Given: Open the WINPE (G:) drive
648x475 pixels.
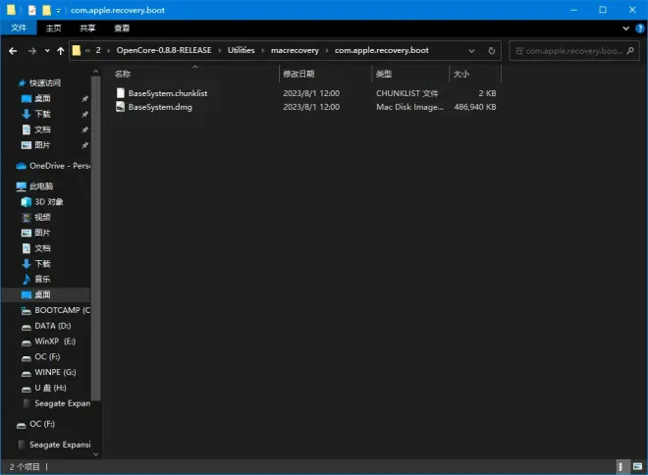Looking at the screenshot, I should click(55, 372).
